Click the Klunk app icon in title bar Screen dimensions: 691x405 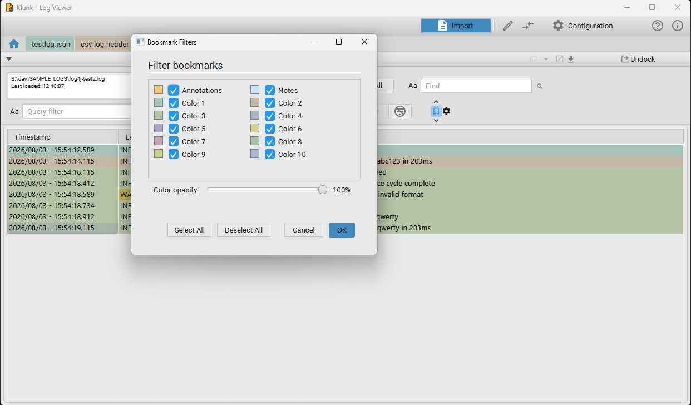(9, 8)
